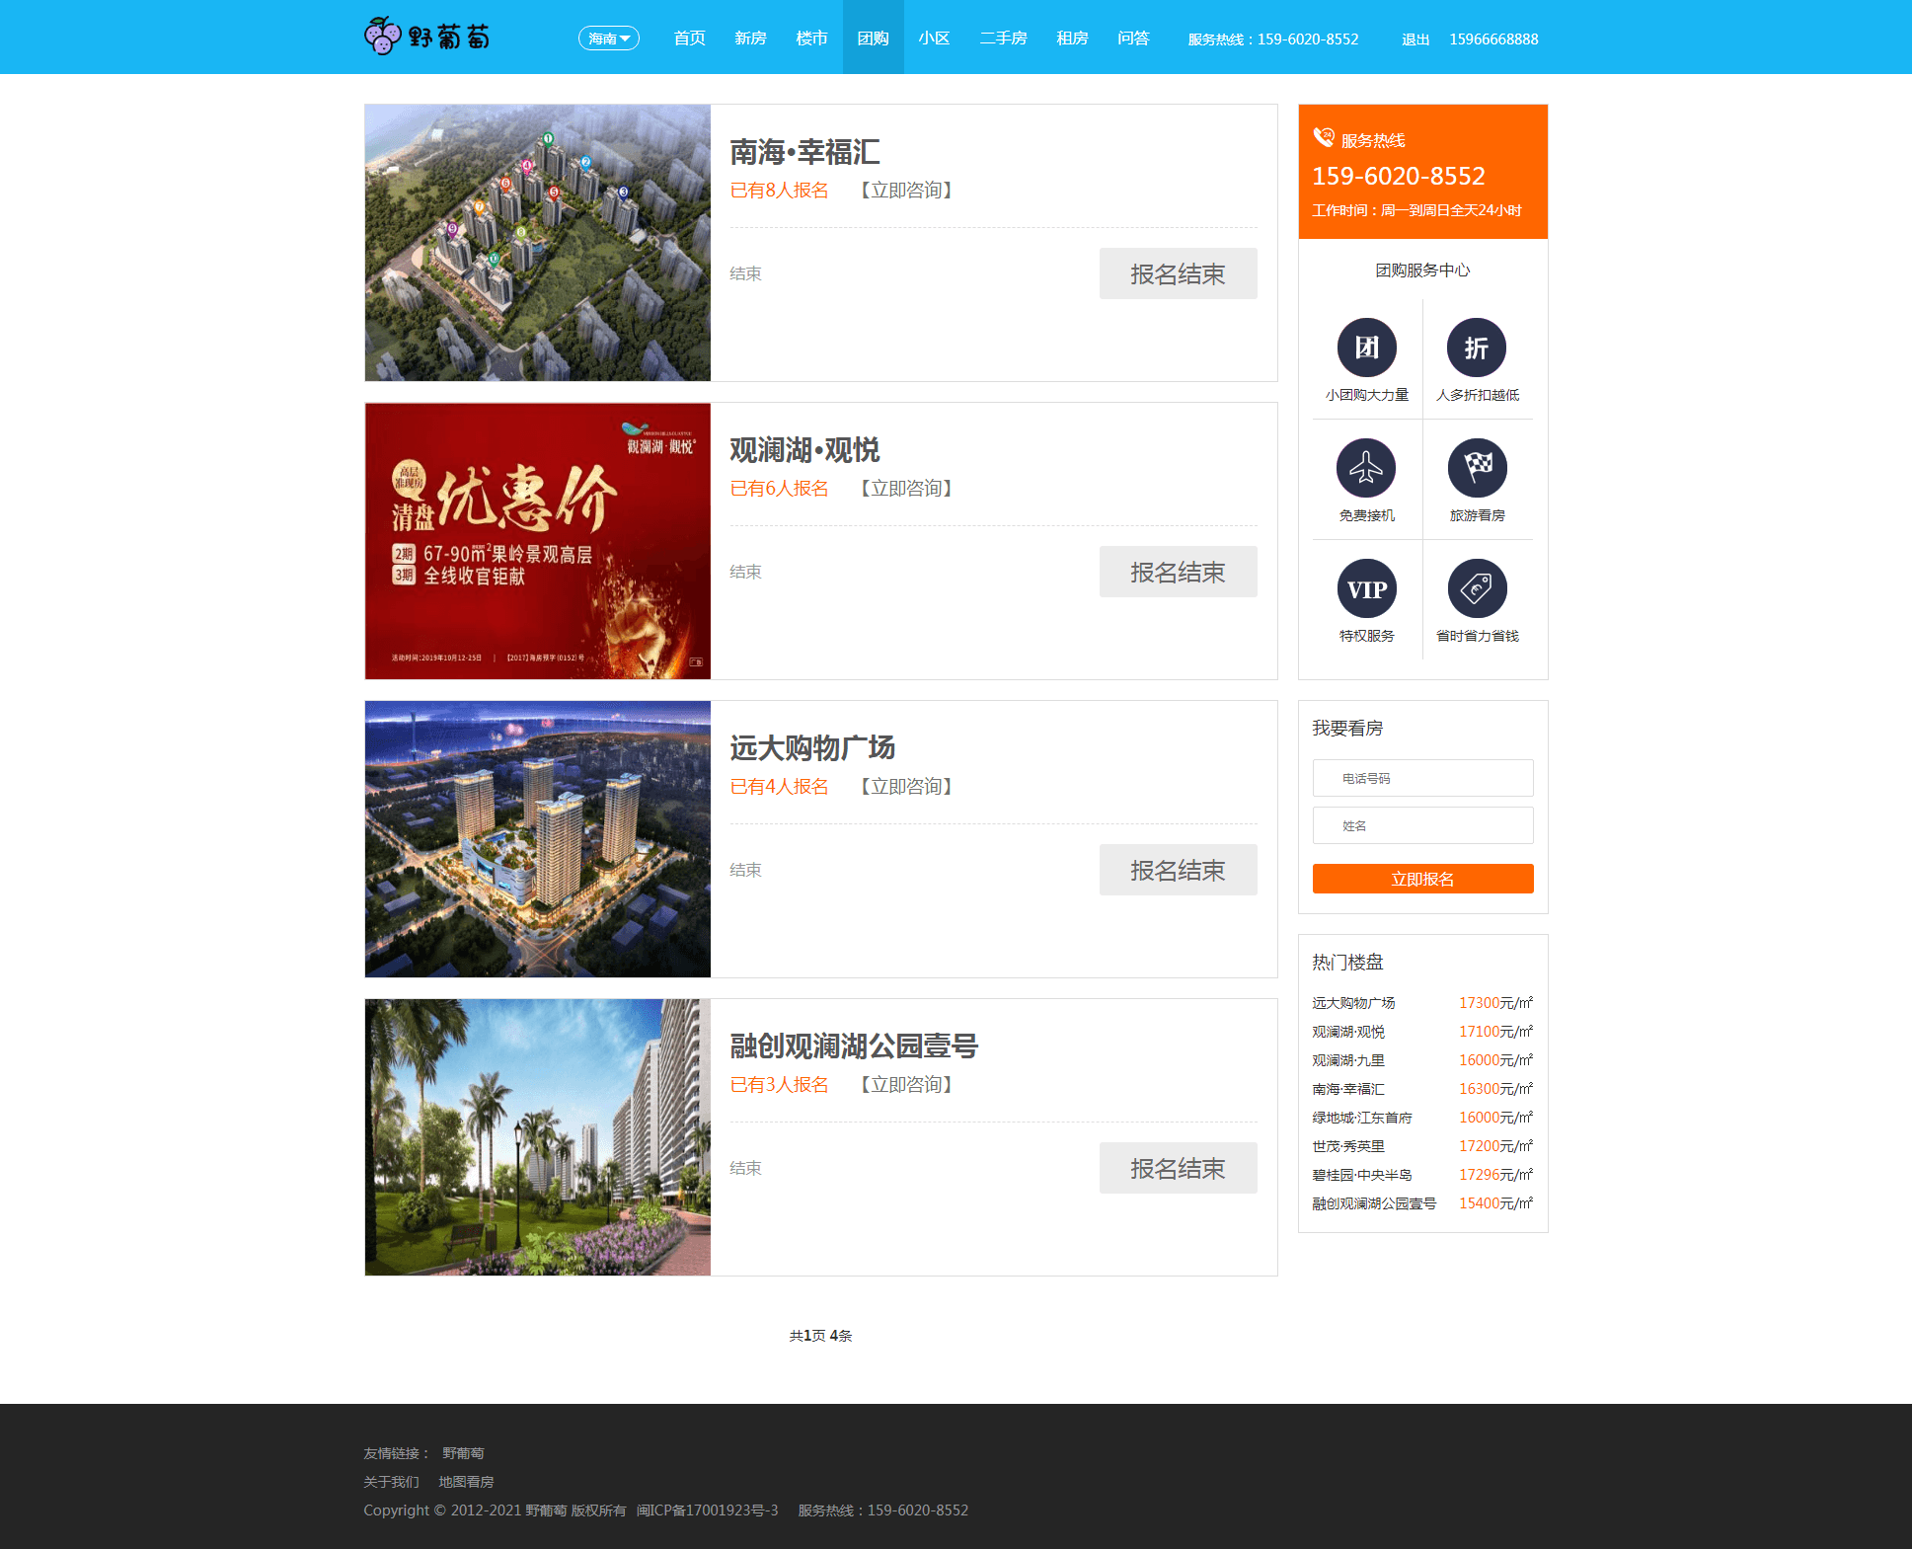This screenshot has width=1912, height=1549.
Task: Open the 南海•幸福汇 title link
Action: pyautogui.click(x=804, y=152)
